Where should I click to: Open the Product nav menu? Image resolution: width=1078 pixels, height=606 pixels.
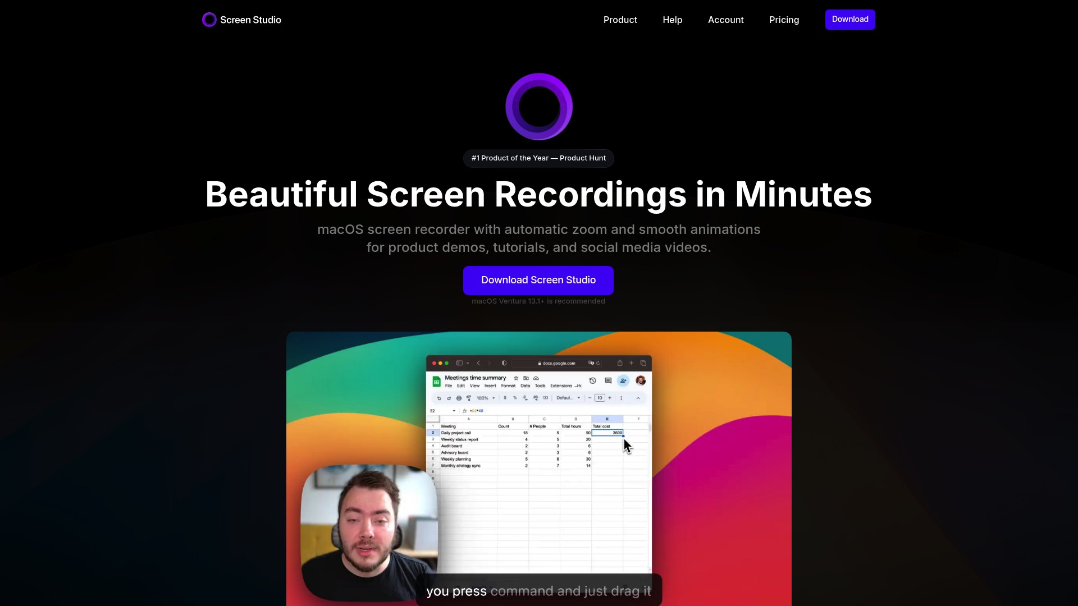click(620, 20)
